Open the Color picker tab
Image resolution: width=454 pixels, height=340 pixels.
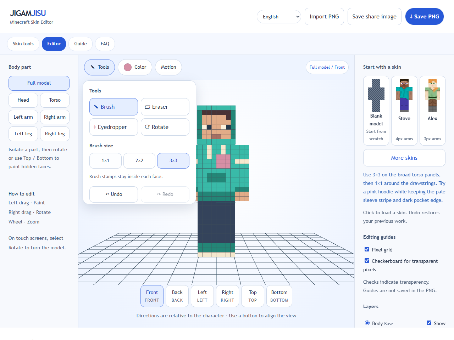tap(135, 67)
